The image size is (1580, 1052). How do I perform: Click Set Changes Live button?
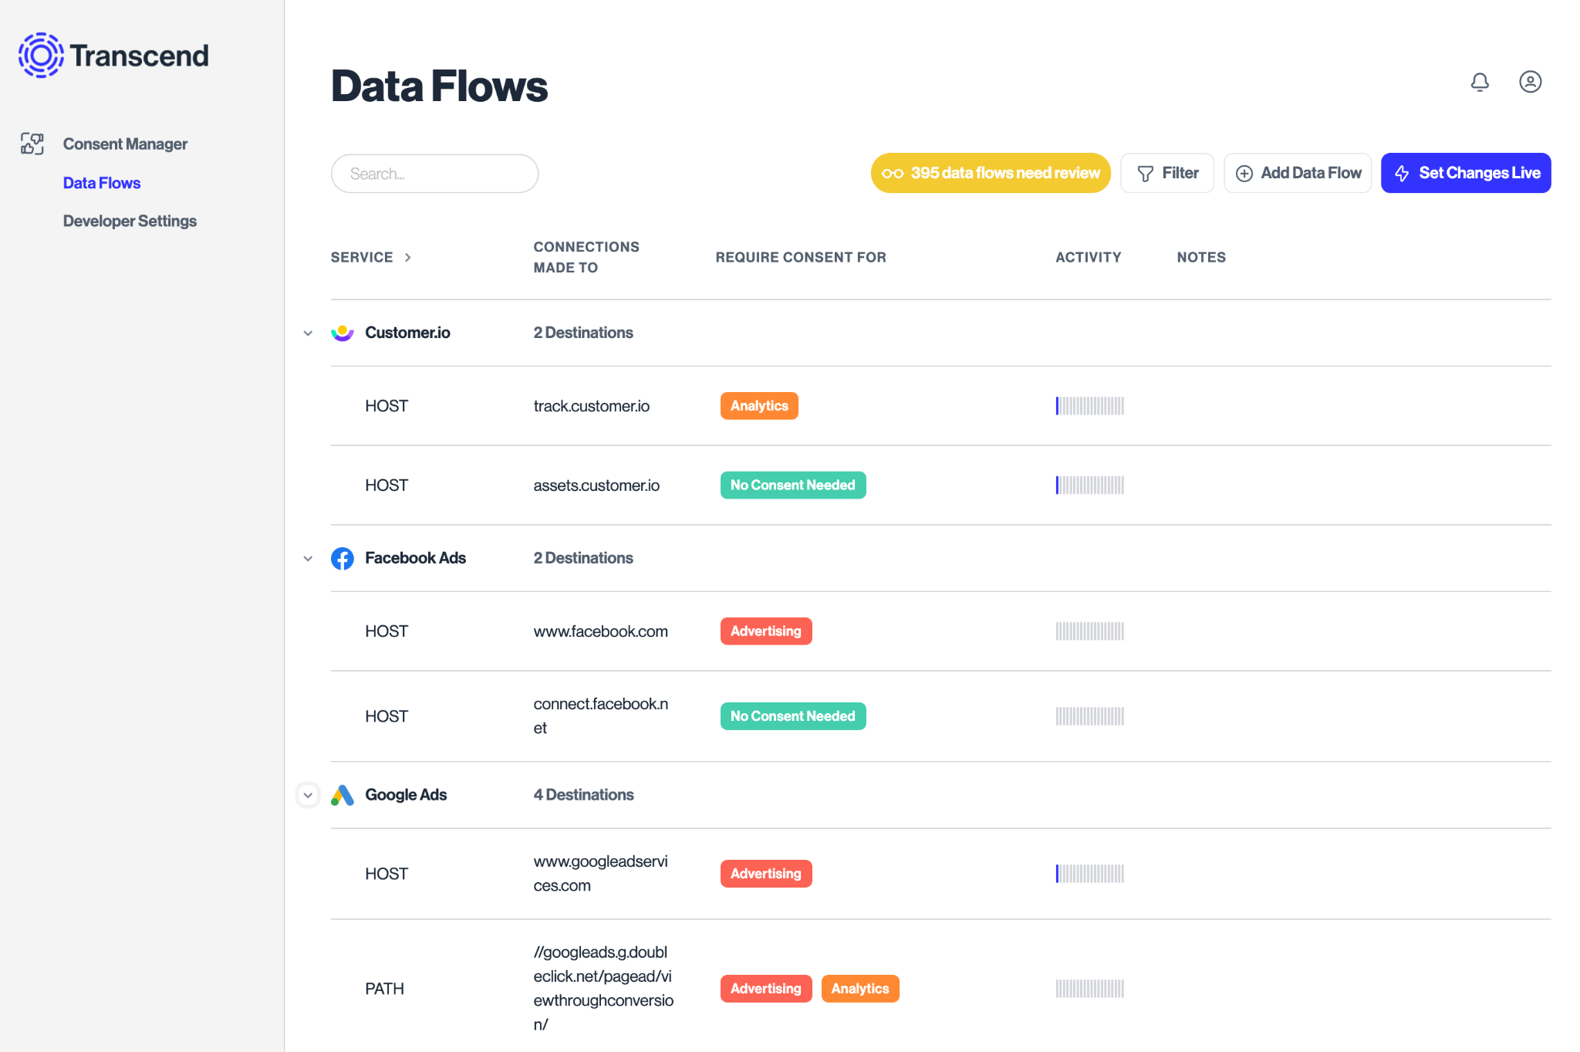[x=1465, y=173]
